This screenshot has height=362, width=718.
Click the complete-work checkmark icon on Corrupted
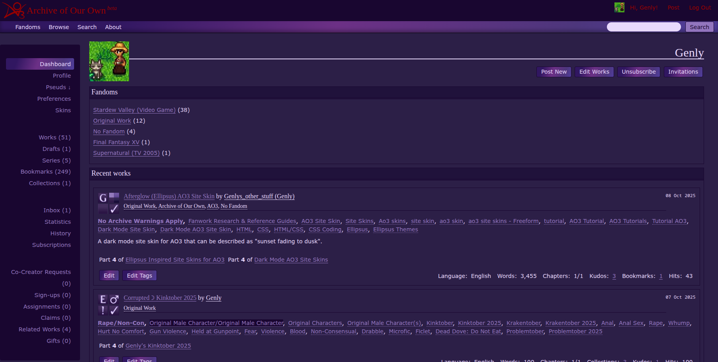(114, 310)
